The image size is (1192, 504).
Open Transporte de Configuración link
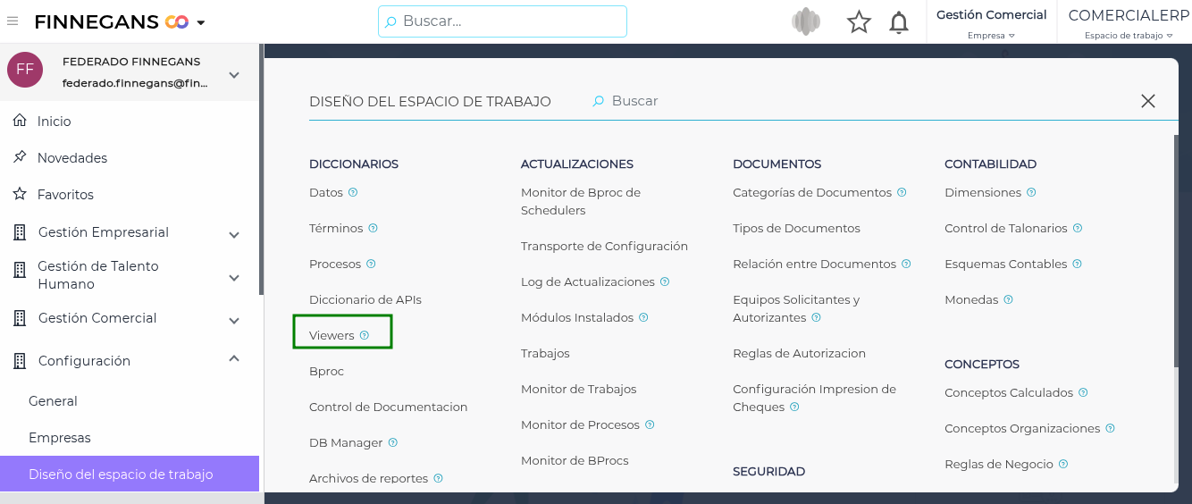604,246
